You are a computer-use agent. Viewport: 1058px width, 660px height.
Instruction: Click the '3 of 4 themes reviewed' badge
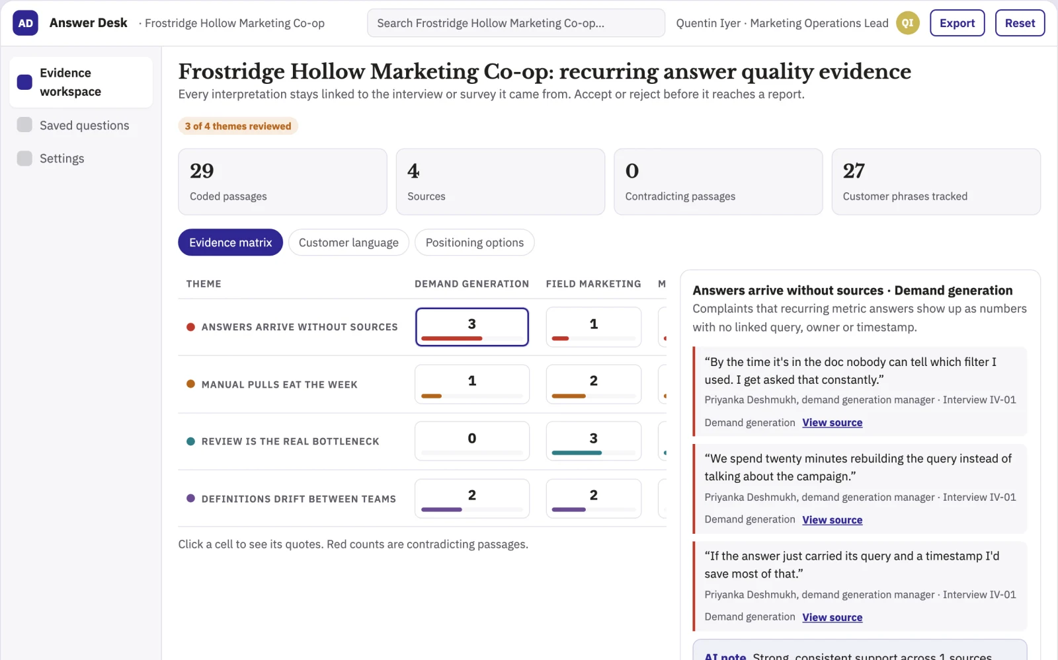(238, 126)
